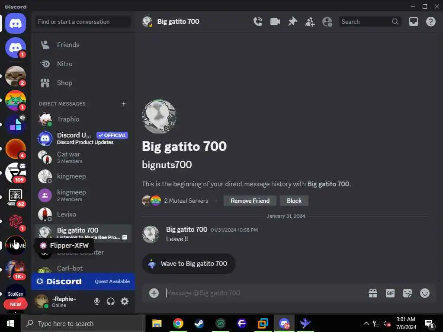Click the large Big gatito 700 profile avatar
The height and width of the screenshot is (332, 443).
click(159, 116)
